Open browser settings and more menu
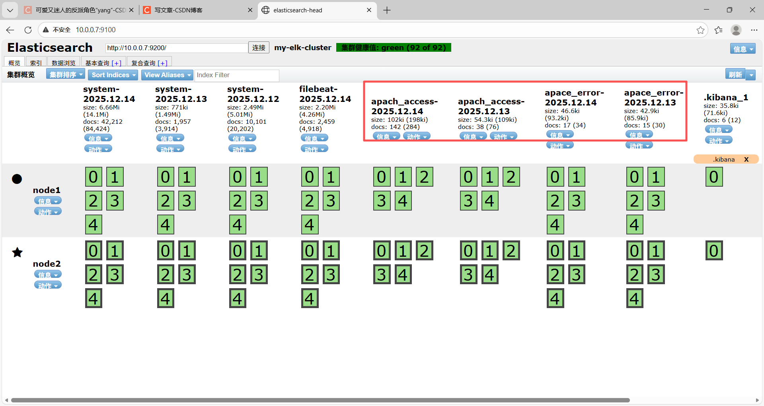The height and width of the screenshot is (406, 764). tap(754, 30)
